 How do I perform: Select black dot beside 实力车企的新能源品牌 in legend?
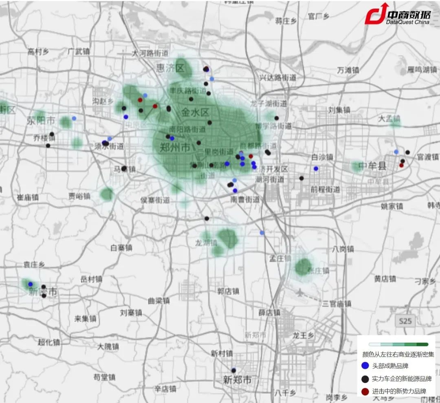pyautogui.click(x=365, y=379)
